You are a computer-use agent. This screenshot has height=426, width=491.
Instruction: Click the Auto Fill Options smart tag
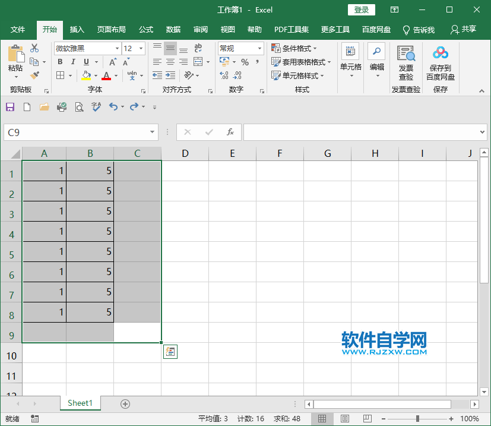170,352
